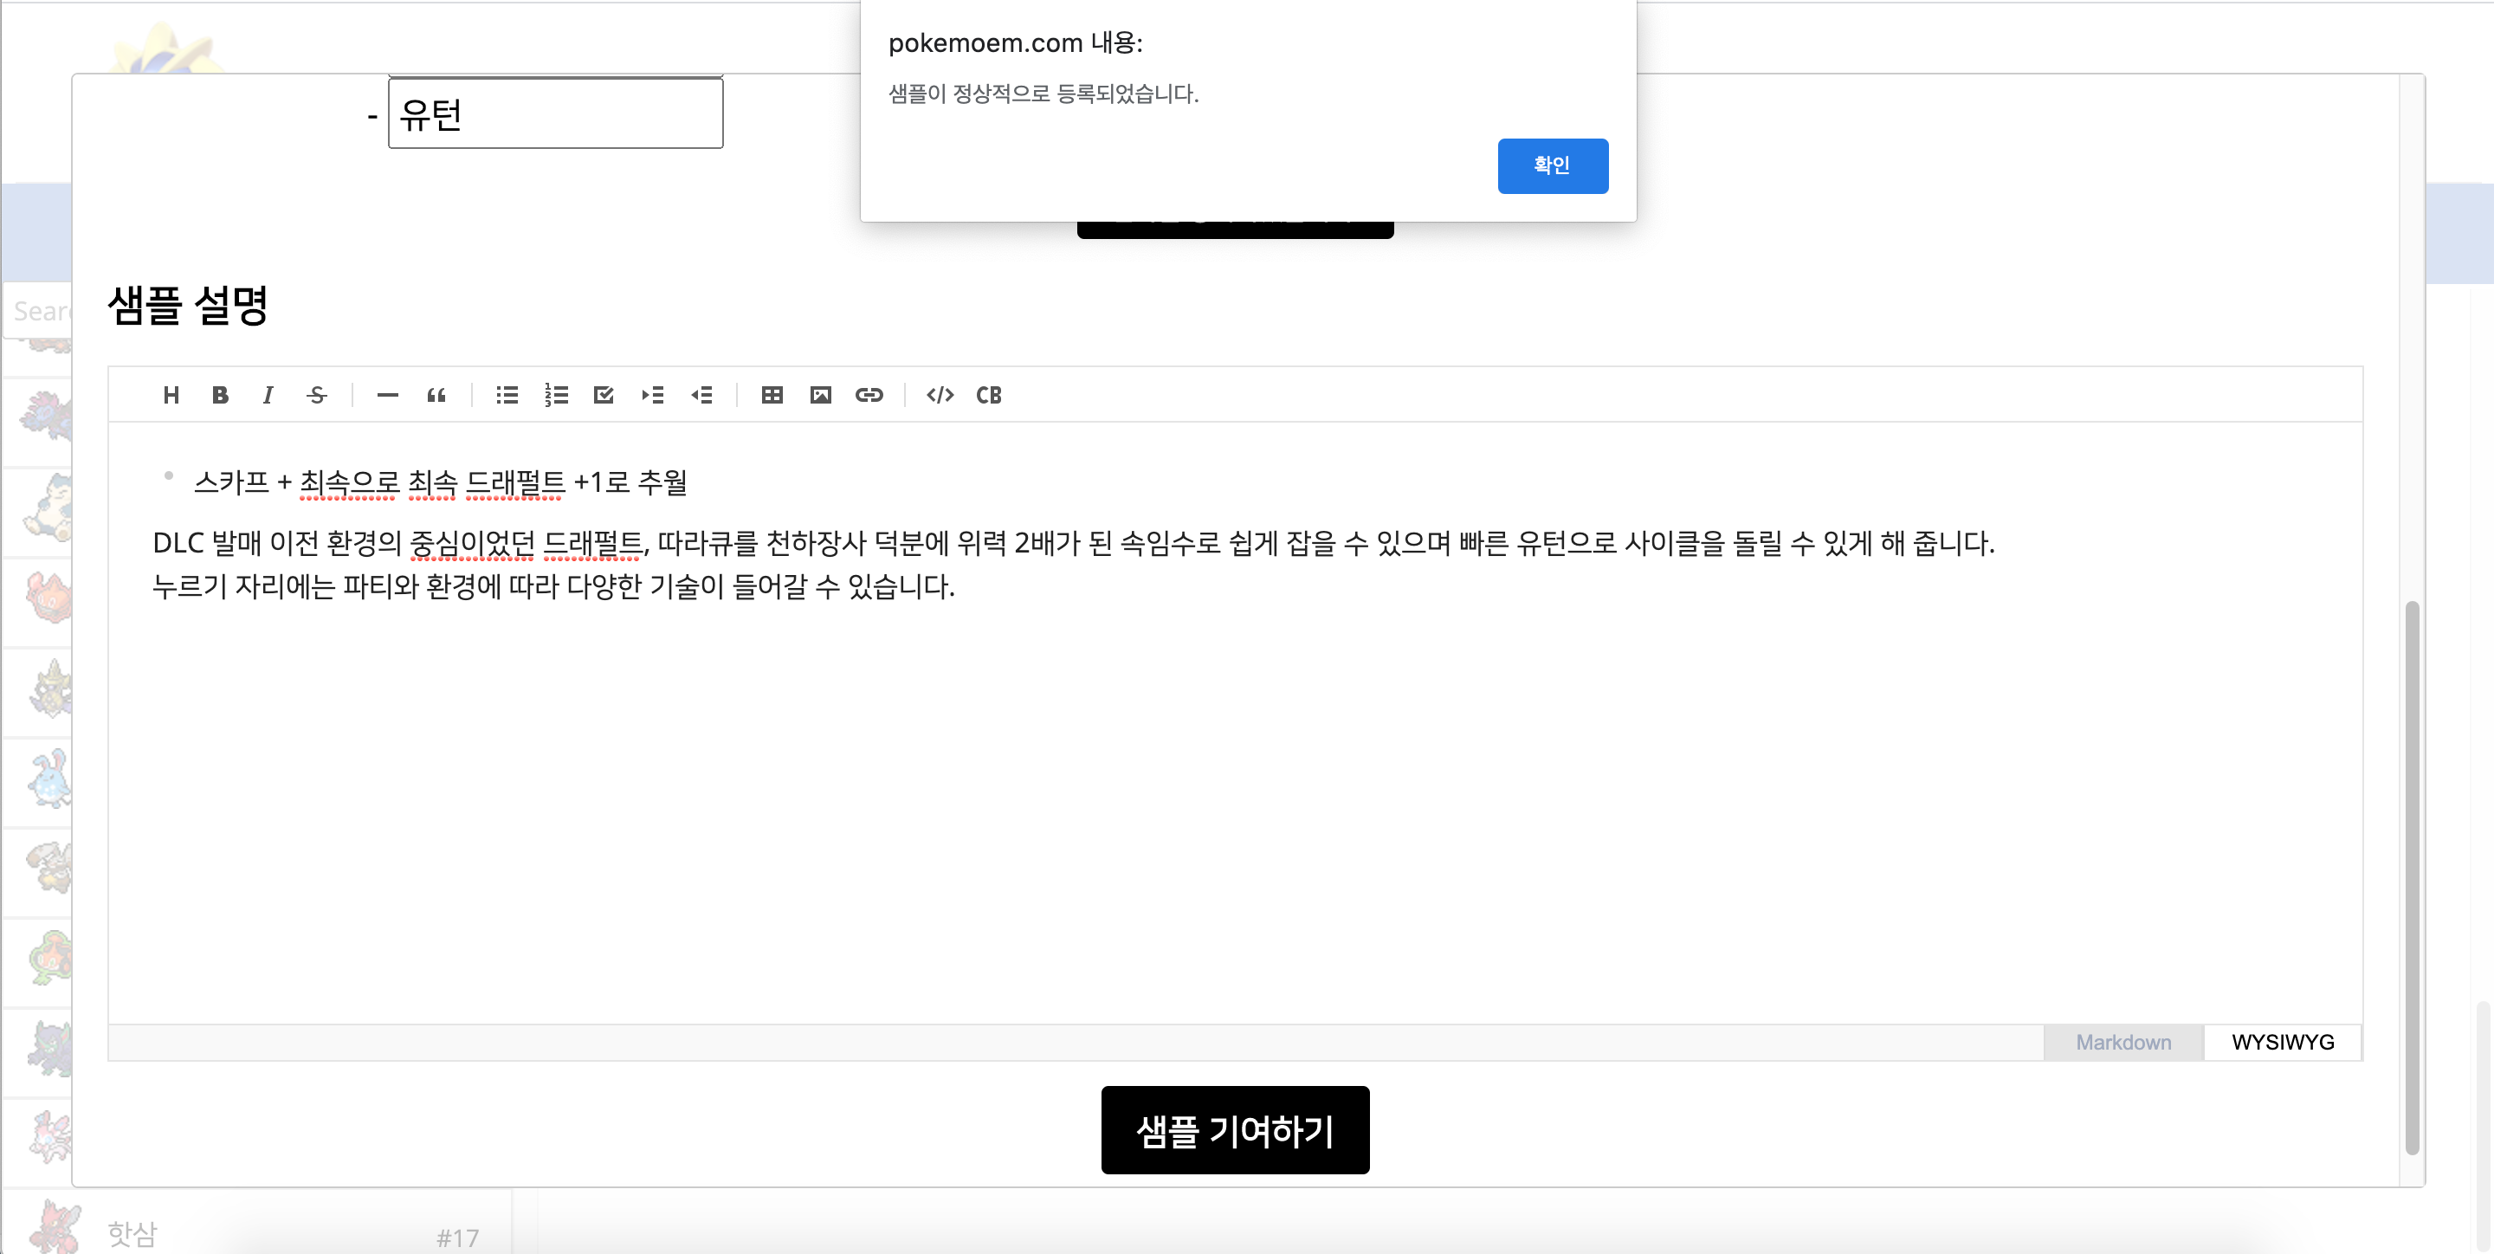The image size is (2494, 1254).
Task: Insert a task checkbox list
Action: [x=604, y=395]
